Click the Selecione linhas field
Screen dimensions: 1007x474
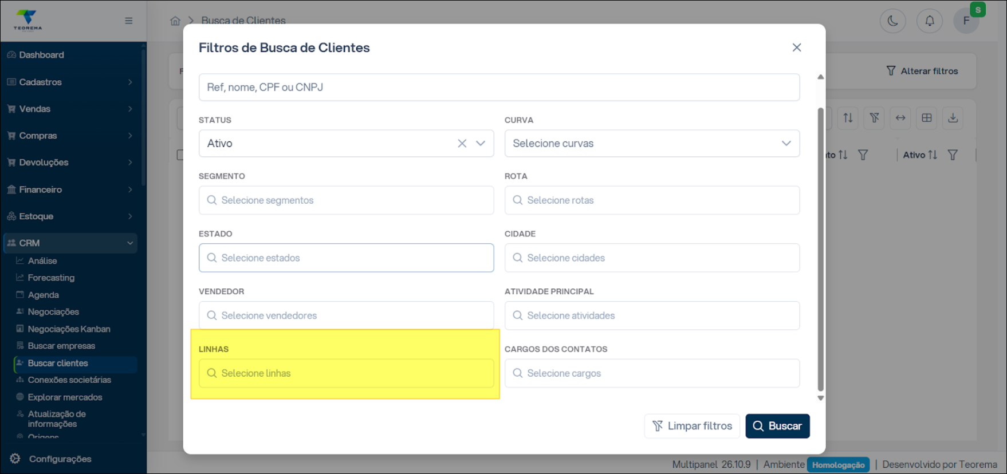point(346,373)
